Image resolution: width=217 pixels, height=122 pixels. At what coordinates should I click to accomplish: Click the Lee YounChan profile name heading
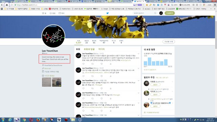coord(50,51)
